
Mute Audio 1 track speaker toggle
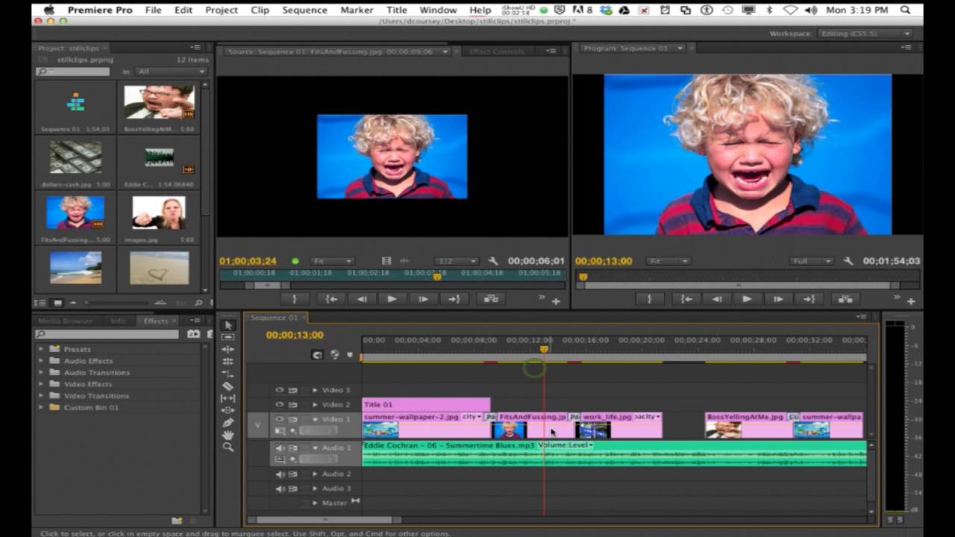coord(280,448)
